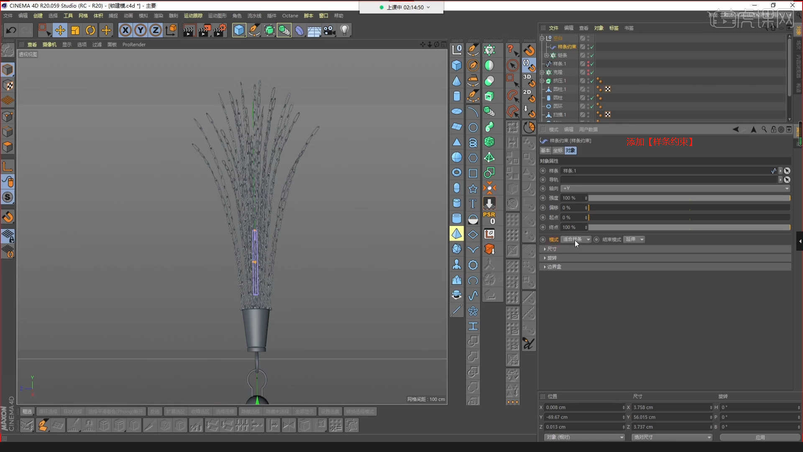Open the 对象 (相对) coordinate dropdown
Screen dimensions: 803x452
[x=584, y=437]
